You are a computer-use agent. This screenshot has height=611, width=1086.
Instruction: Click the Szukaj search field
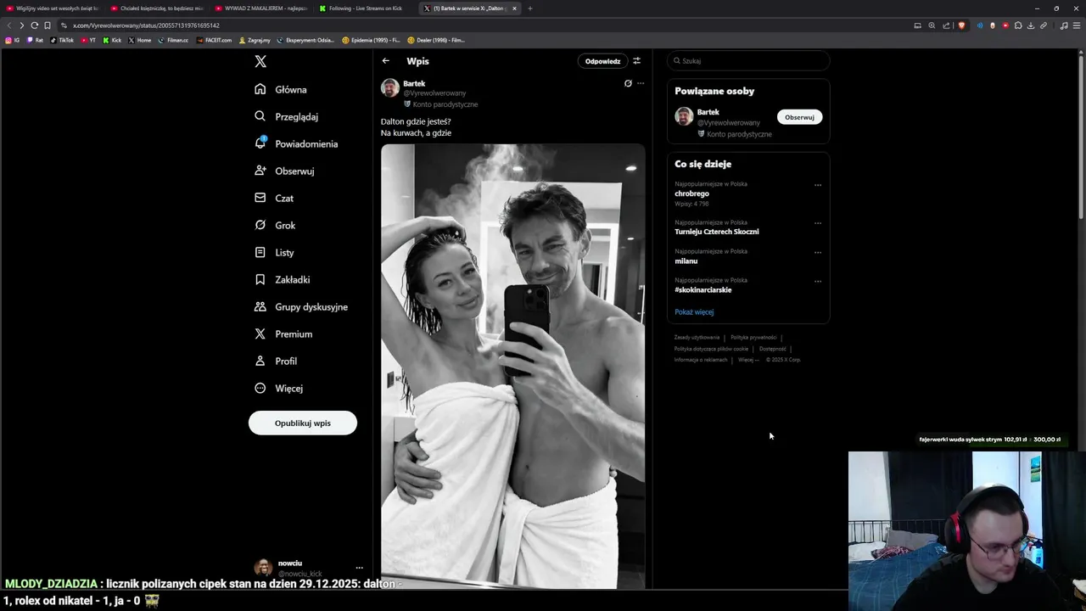click(748, 61)
